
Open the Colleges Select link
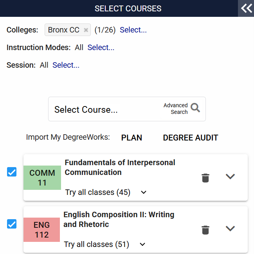133,30
